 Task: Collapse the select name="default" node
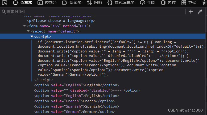28,31
